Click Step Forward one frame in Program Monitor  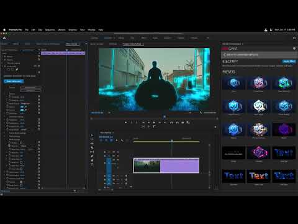pos(160,123)
